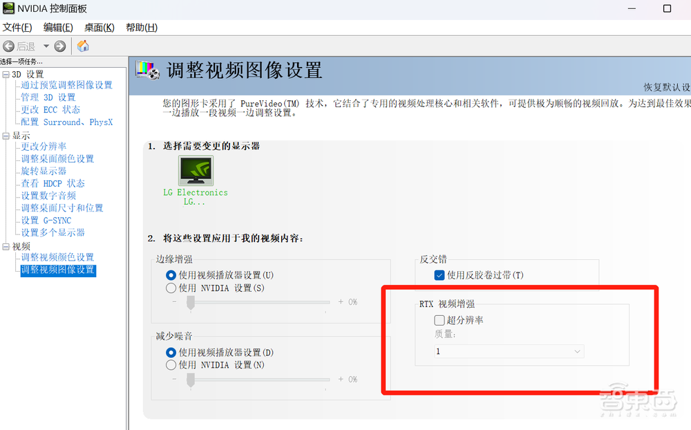Click the TV test-pattern icon beside the page title

(146, 69)
